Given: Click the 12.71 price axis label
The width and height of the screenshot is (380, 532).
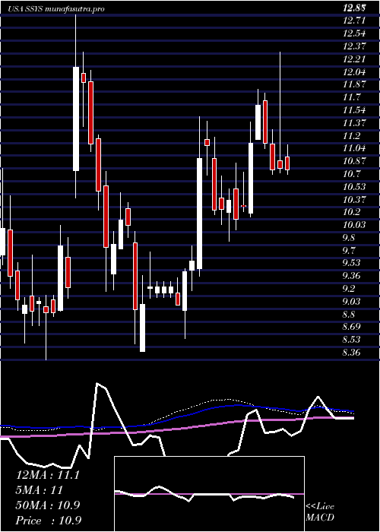Looking at the screenshot, I should [x=354, y=21].
